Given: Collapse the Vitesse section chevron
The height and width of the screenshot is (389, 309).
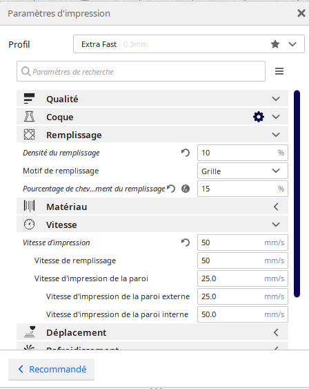Looking at the screenshot, I should (276, 225).
